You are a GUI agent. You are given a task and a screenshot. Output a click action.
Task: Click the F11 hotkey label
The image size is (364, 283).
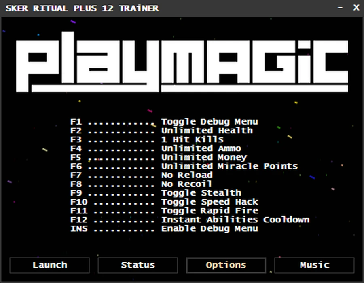[79, 211]
